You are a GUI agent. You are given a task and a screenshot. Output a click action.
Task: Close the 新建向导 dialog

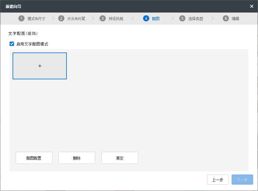pyautogui.click(x=252, y=6)
